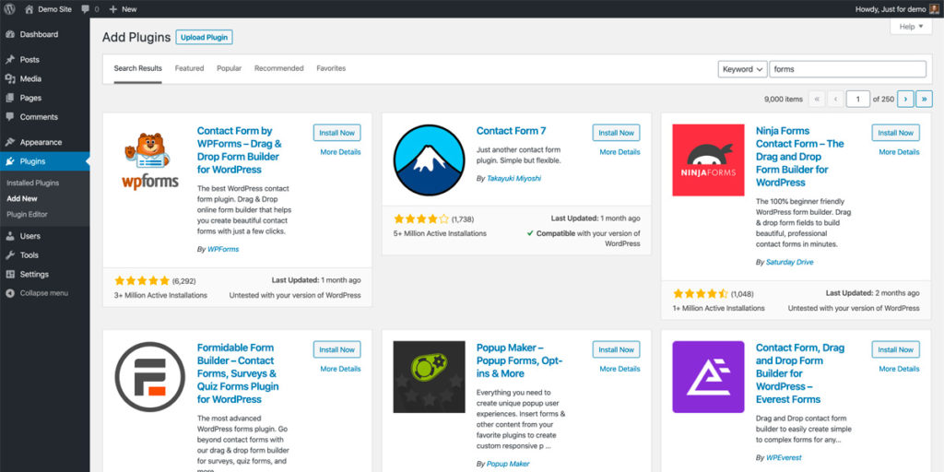Open More Details for Everest Forms
Image resolution: width=944 pixels, height=472 pixels.
click(900, 369)
